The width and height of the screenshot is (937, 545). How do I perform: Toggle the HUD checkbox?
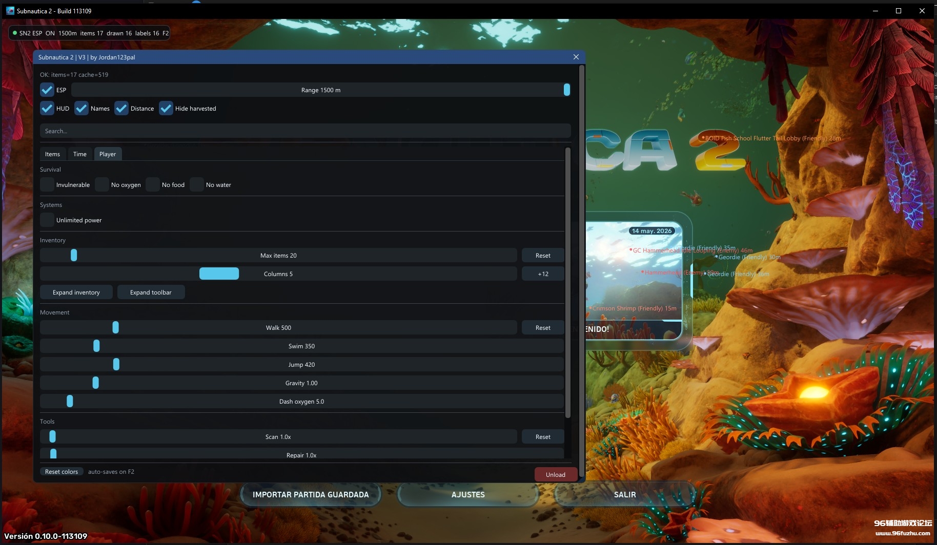[47, 109]
